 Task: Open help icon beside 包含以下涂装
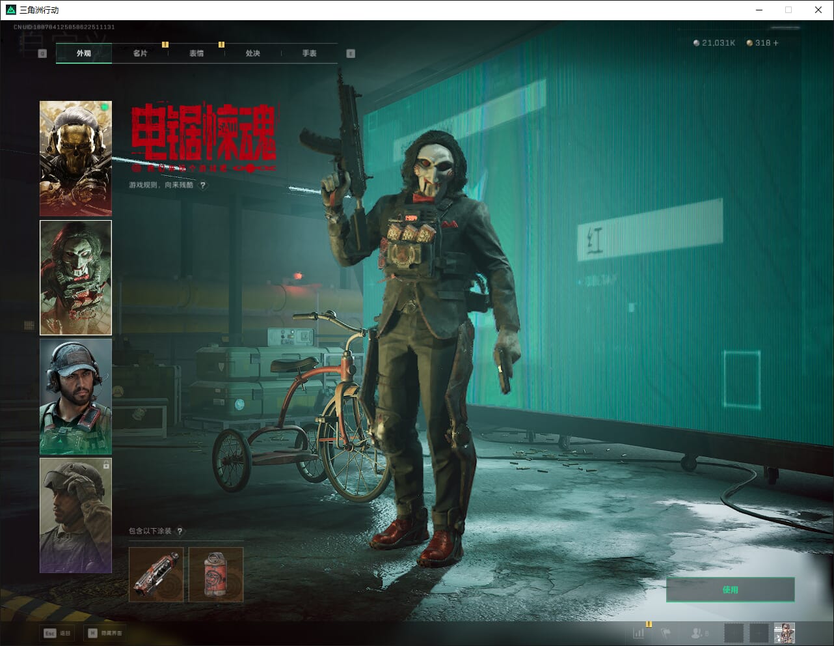pyautogui.click(x=180, y=531)
